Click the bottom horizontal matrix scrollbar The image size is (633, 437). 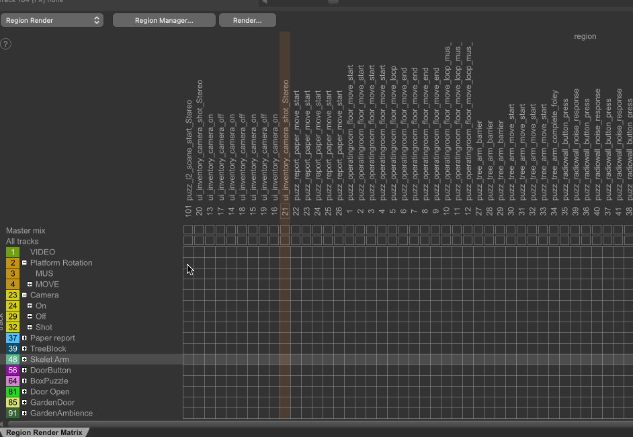tap(320, 424)
